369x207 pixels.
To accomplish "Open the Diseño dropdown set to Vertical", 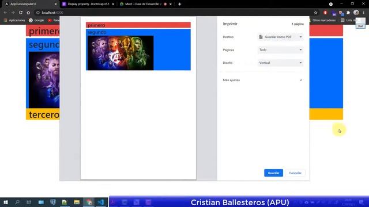I will 280,63.
